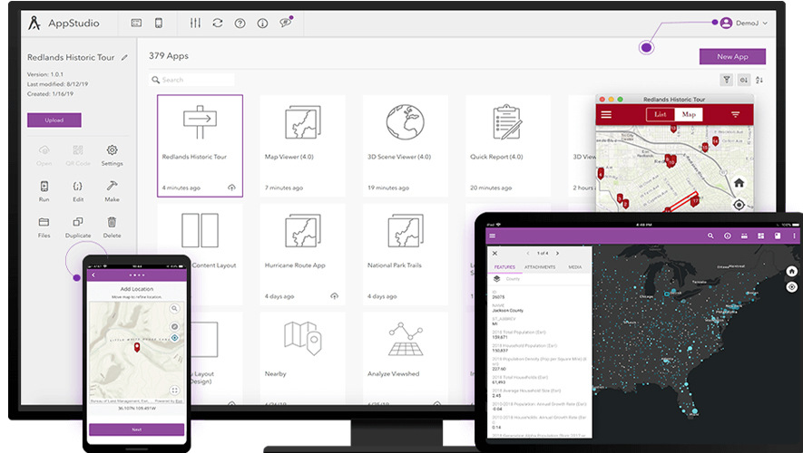Delete the app with the trash icon

112,222
